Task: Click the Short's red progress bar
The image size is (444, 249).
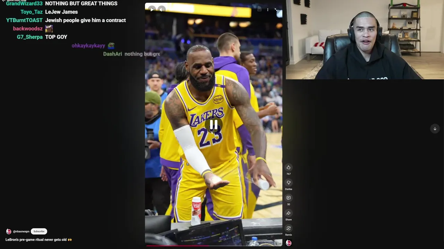Action: coord(213,246)
